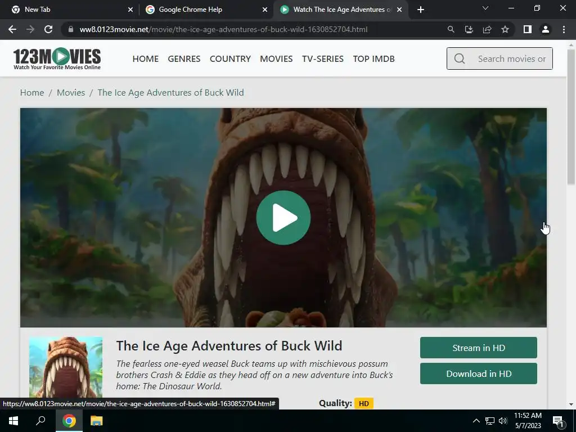Click the HD quality badge
Image resolution: width=576 pixels, height=432 pixels.
coord(364,404)
